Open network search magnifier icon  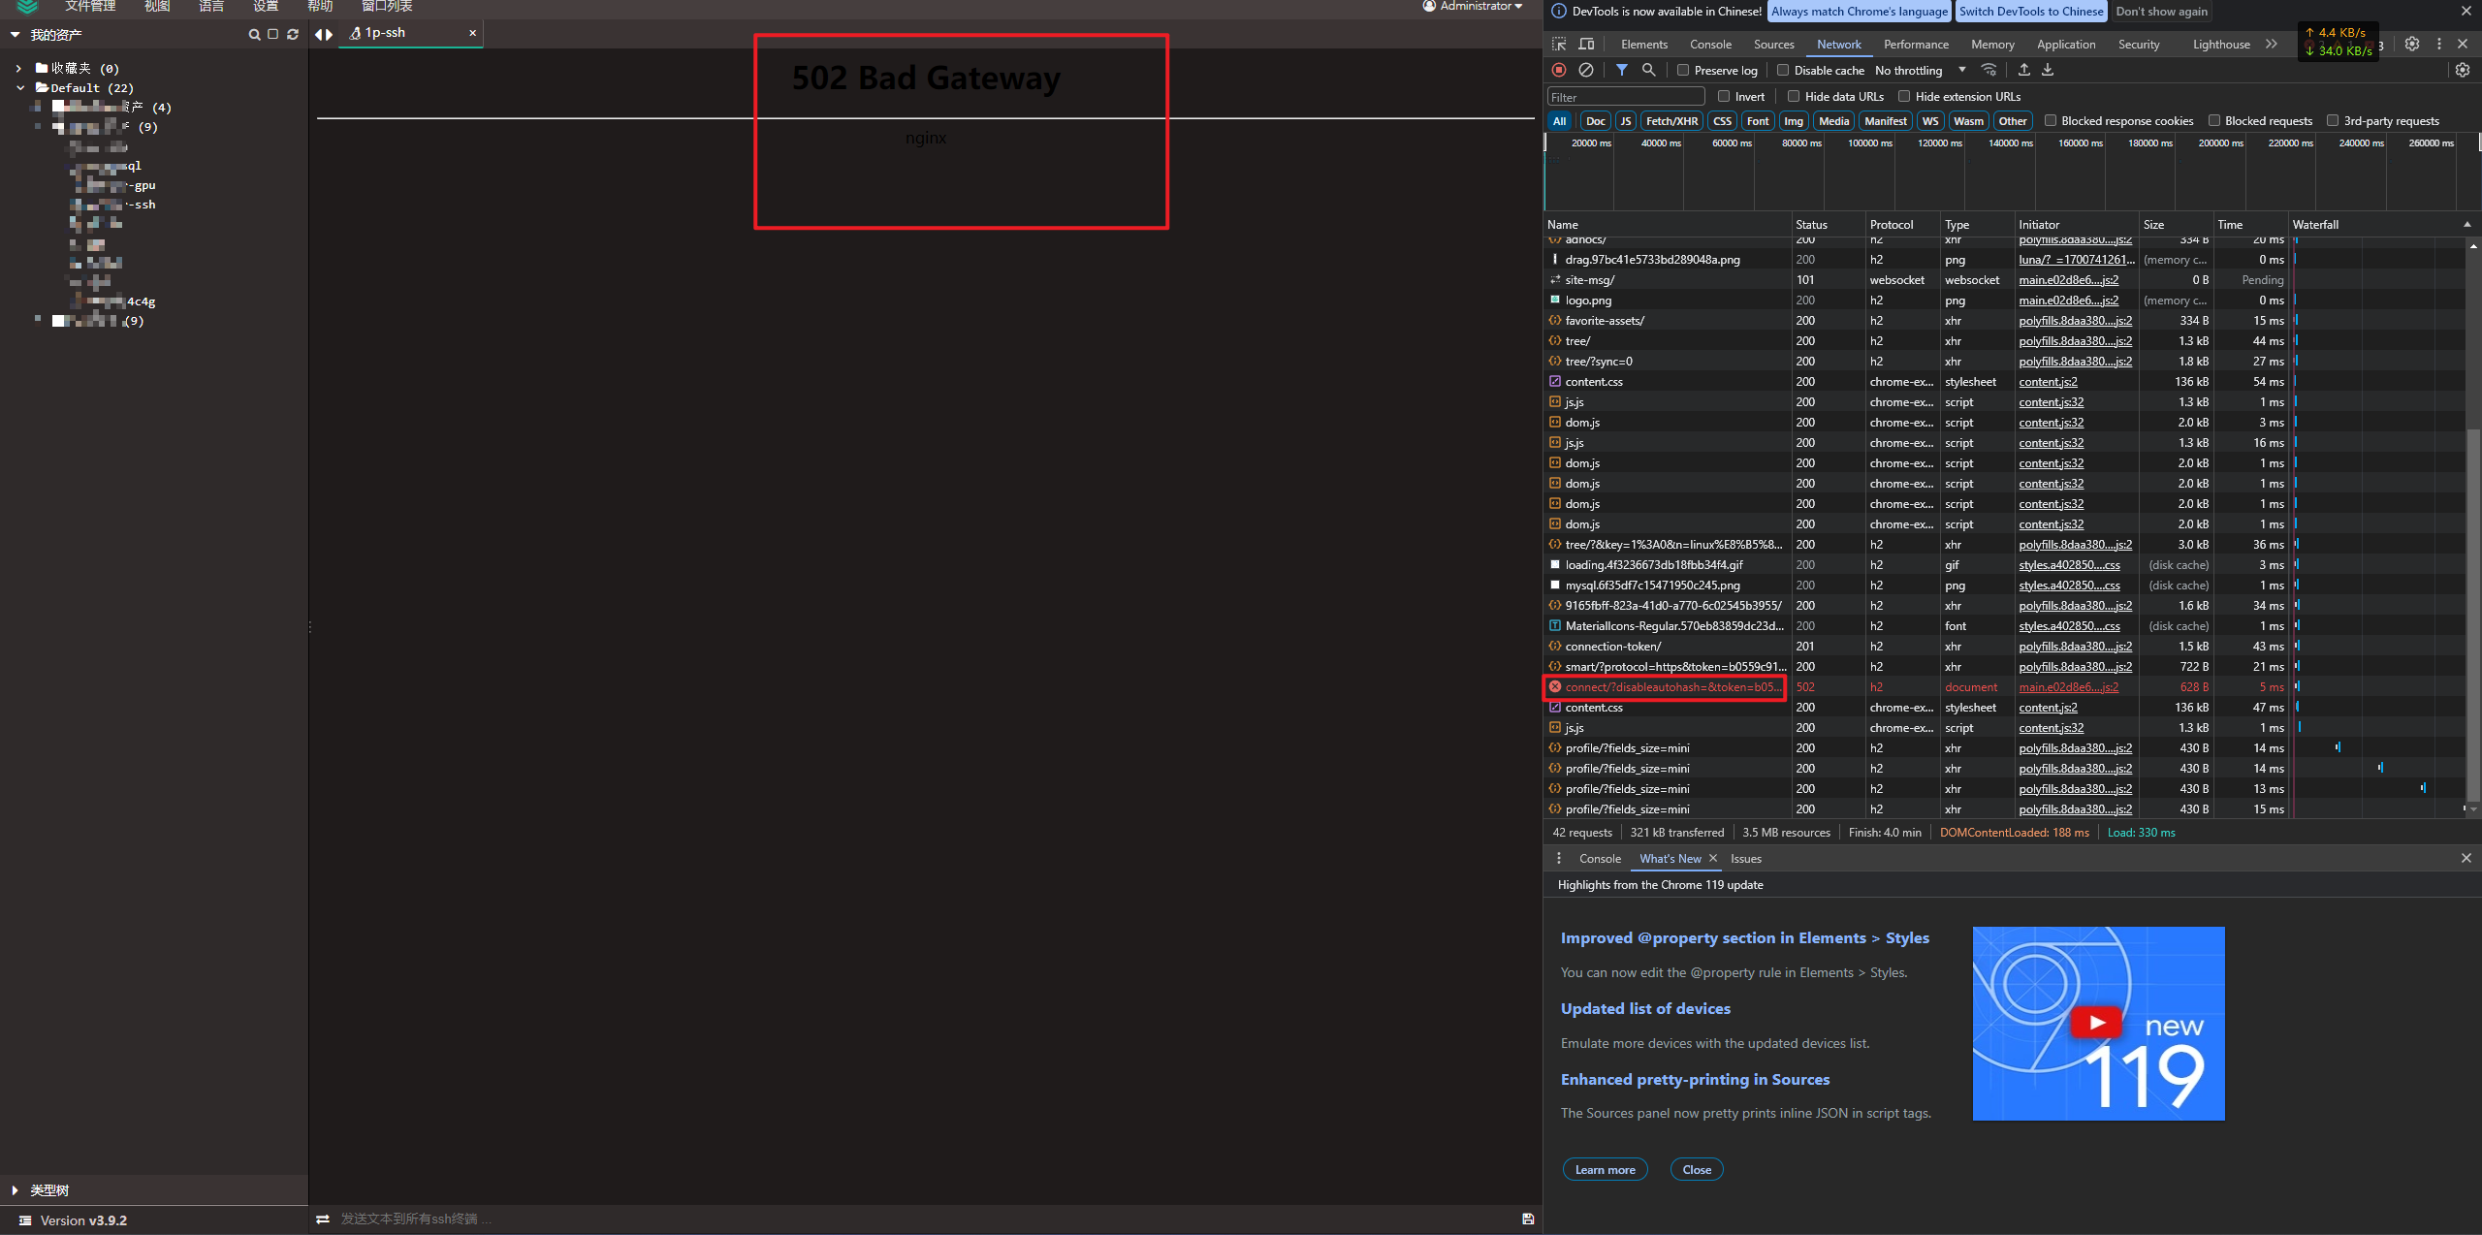point(1648,70)
